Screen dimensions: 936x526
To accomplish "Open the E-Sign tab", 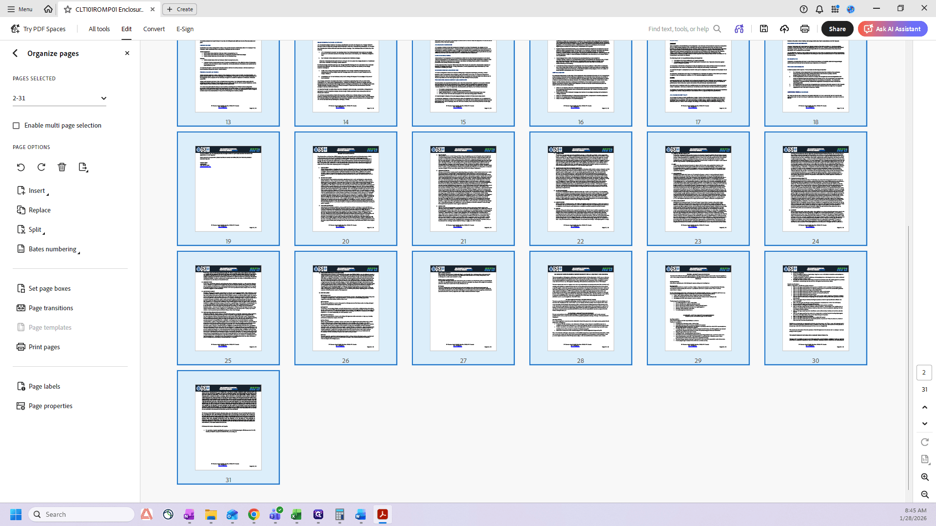I will coord(185,29).
